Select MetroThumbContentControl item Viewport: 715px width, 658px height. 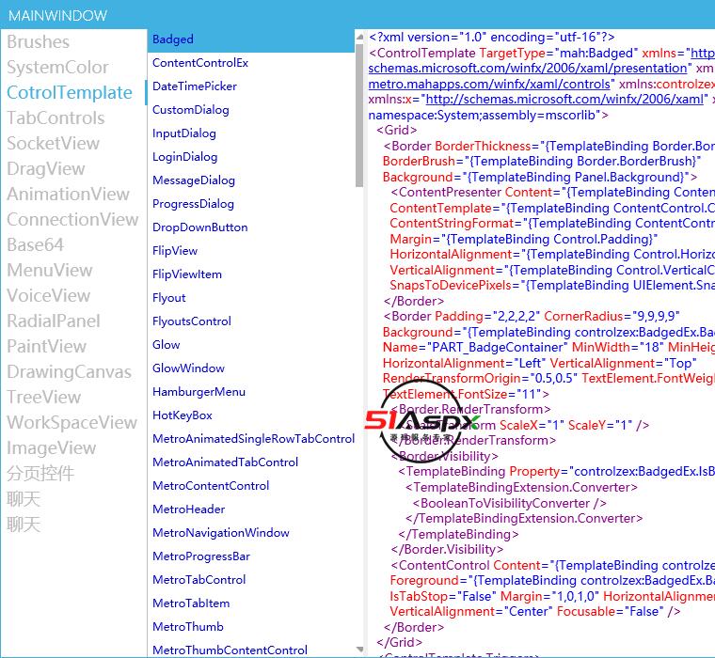[251, 650]
